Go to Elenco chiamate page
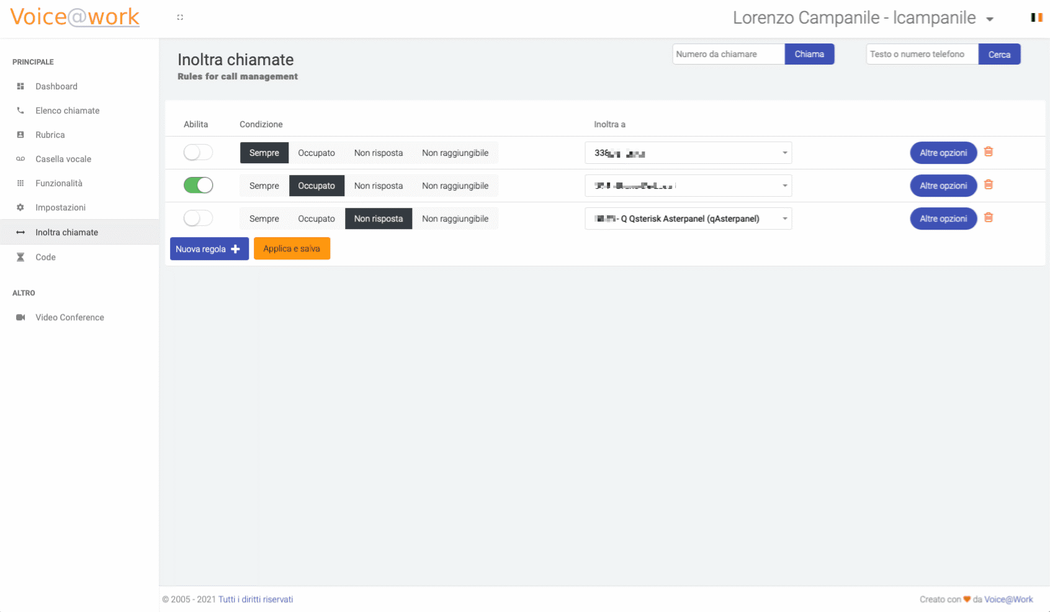 [x=68, y=110]
